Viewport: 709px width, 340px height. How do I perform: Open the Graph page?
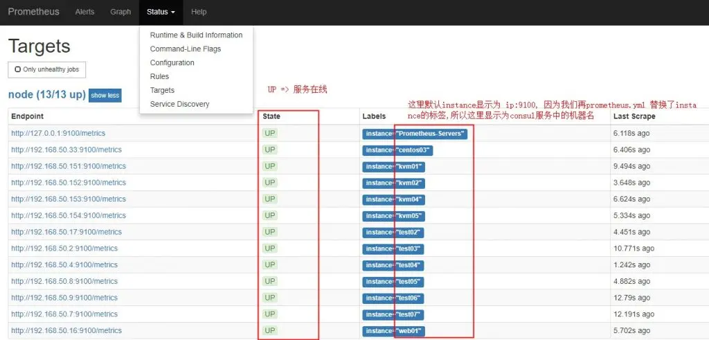tap(120, 12)
